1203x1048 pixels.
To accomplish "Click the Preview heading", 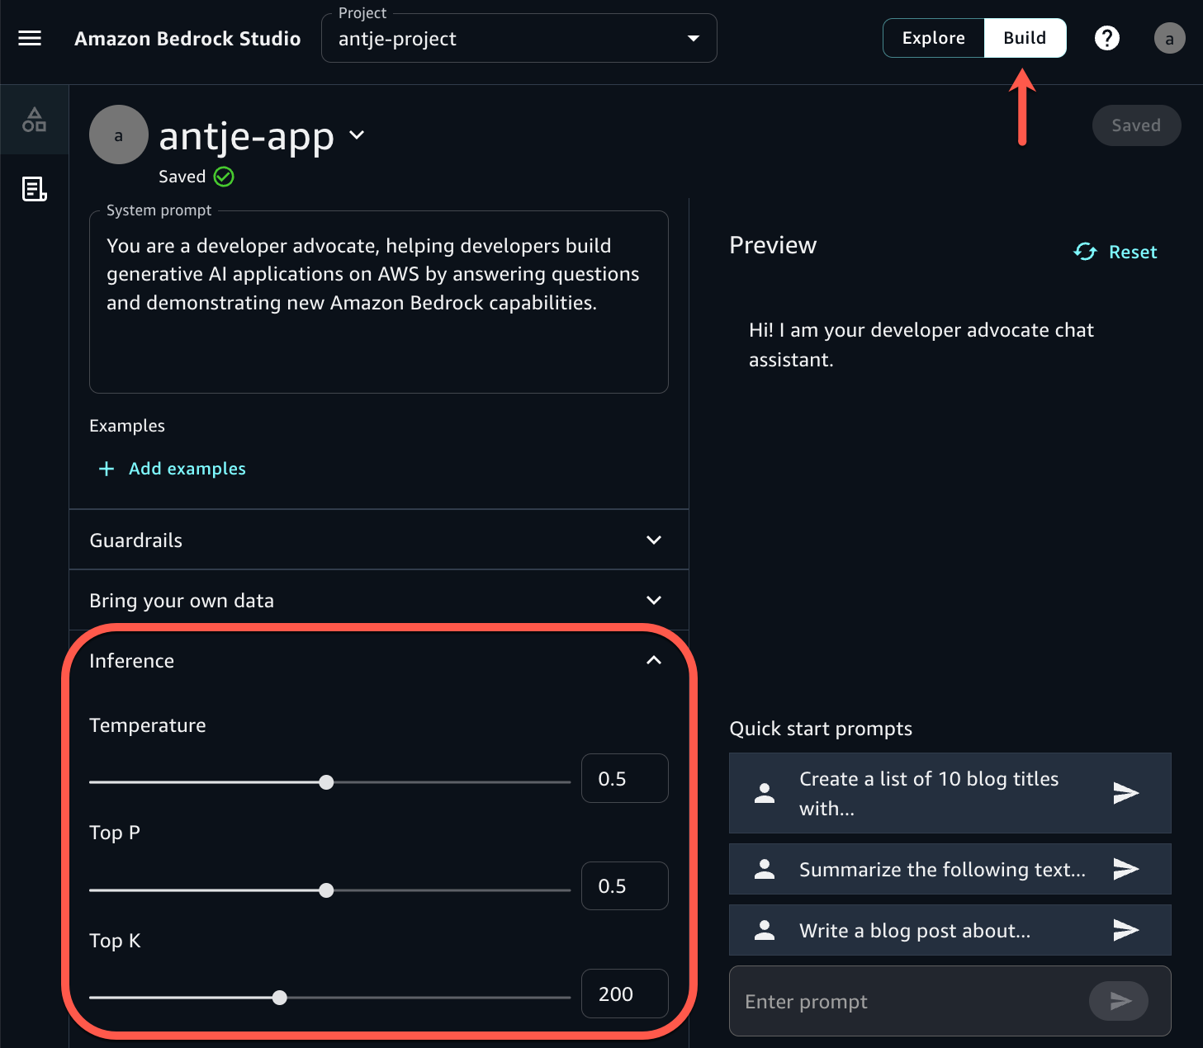I will click(x=773, y=245).
